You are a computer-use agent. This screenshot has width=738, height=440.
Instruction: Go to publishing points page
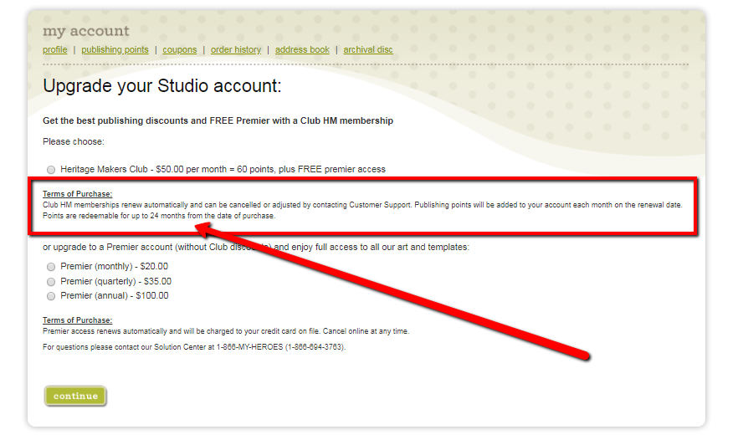[x=115, y=50]
